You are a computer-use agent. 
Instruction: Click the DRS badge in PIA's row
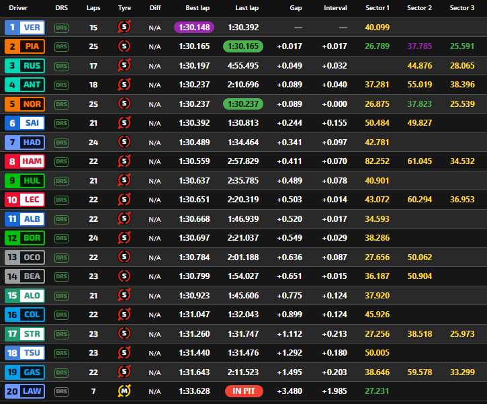coord(62,47)
